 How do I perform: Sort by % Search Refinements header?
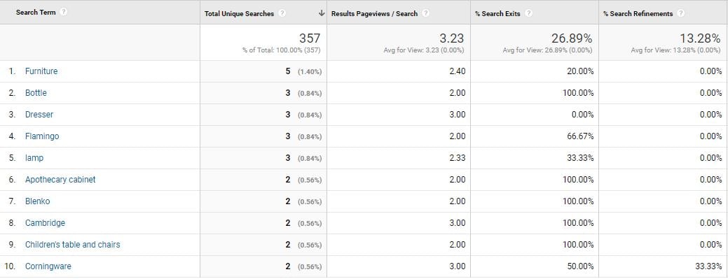(638, 14)
